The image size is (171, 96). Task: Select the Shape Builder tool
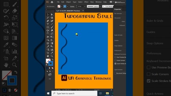tap(48, 40)
